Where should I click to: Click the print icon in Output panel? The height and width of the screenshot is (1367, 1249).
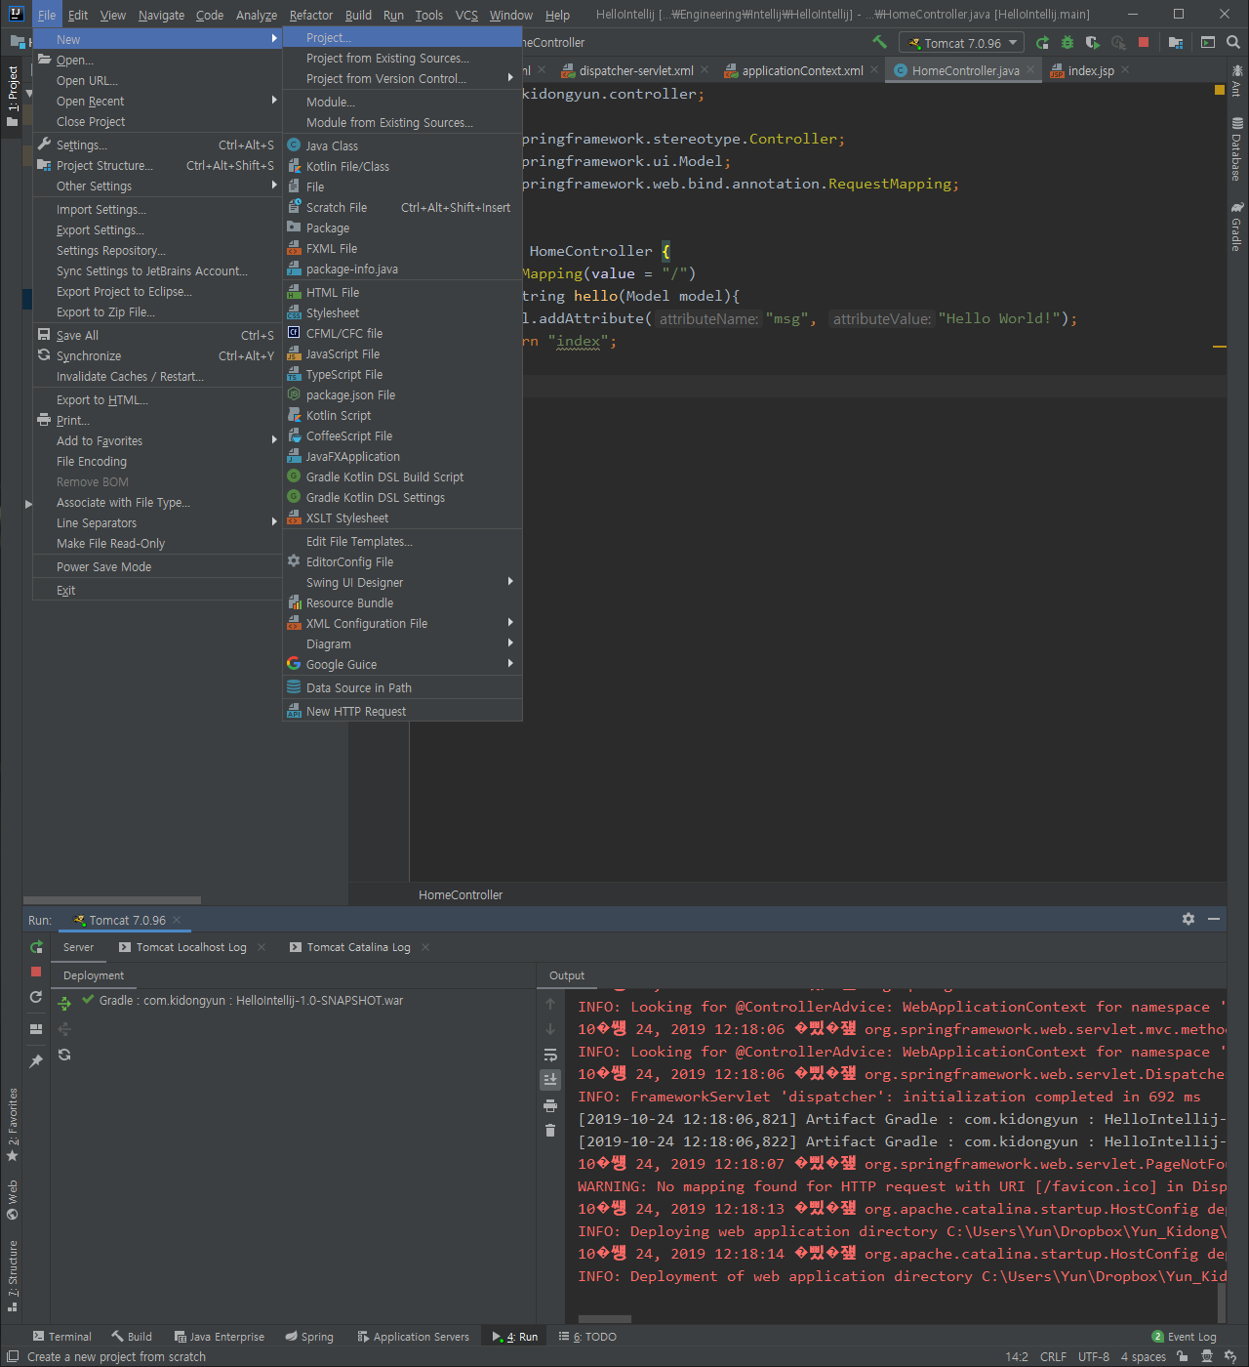coord(550,1105)
